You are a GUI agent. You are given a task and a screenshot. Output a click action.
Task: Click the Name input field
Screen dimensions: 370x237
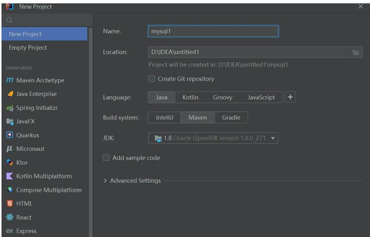213,31
